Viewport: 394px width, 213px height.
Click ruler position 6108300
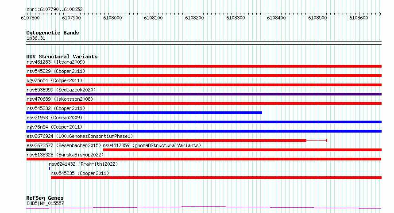point(236,18)
